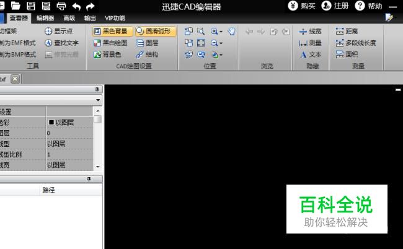403x249 pixels.
Task: Click the zoom in magnifier icon
Action: [214, 32]
